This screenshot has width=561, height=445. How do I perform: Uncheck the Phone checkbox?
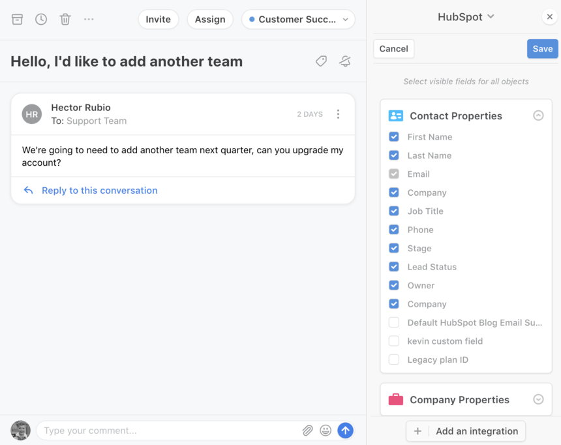pos(394,230)
